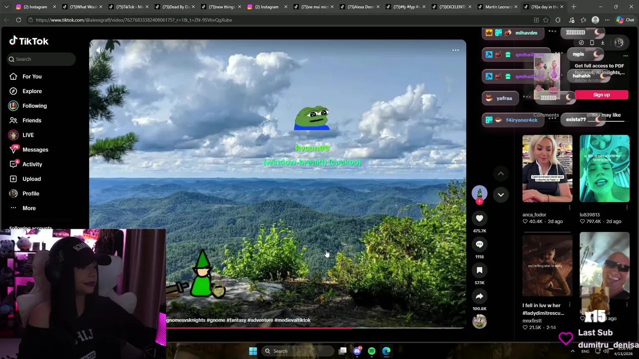Favorite this page with star icon
639x359 pixels.
coord(546,20)
